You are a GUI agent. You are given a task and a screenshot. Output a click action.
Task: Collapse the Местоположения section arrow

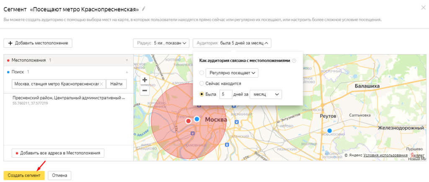(127, 60)
